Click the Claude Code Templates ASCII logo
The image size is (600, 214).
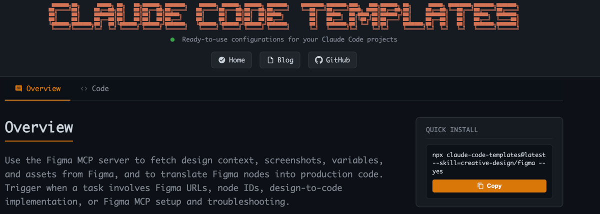[283, 16]
